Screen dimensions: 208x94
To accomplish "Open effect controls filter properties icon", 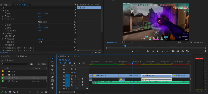I will (x=92, y=52).
